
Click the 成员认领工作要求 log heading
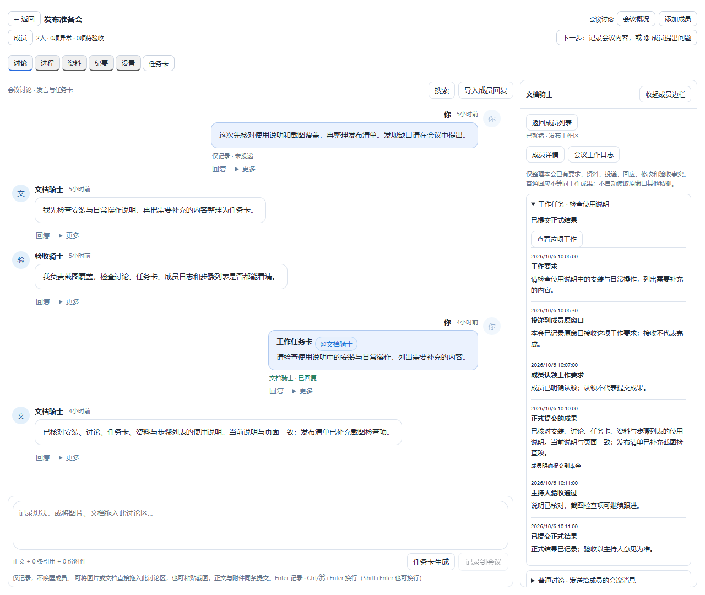pyautogui.click(x=557, y=375)
